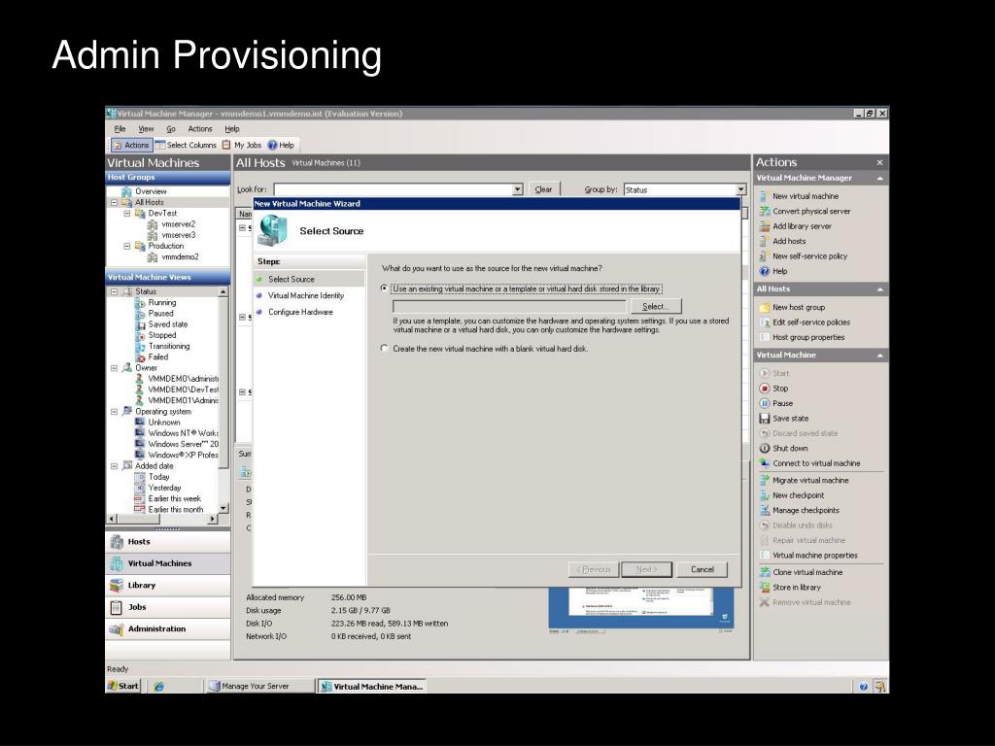Screen dimensions: 995x746
Task: Click the Migrate virtual machine icon
Action: [x=765, y=480]
